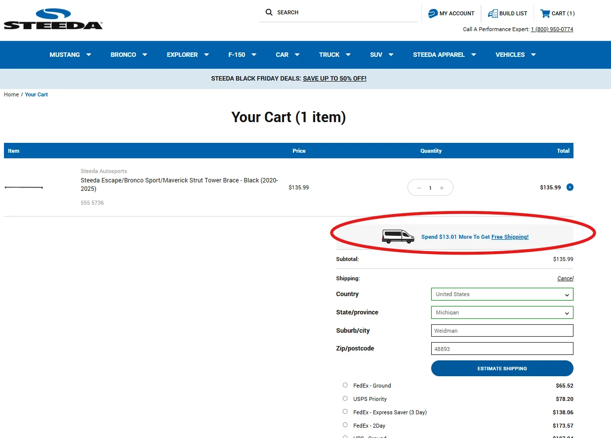
Task: Expand the Mustang menu
Action: pyautogui.click(x=70, y=55)
